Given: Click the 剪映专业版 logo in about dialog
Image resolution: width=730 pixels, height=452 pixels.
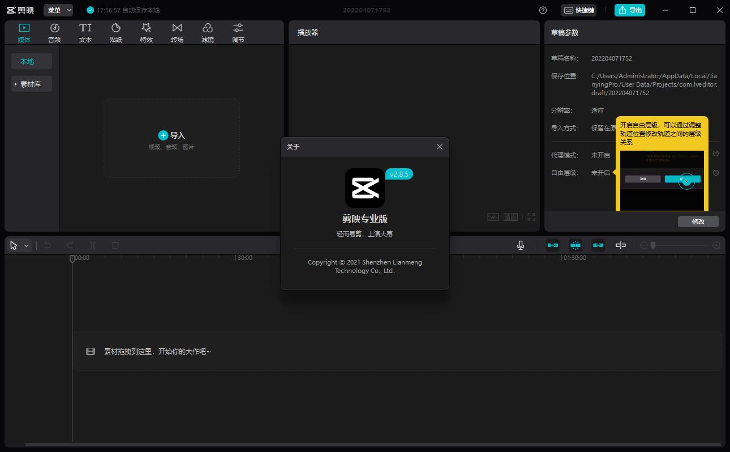Looking at the screenshot, I should pyautogui.click(x=365, y=187).
